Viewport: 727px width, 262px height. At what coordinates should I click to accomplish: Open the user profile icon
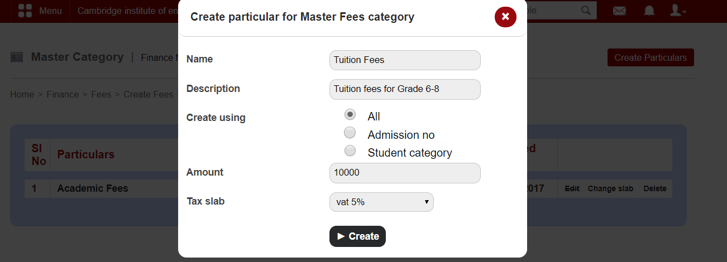(677, 11)
